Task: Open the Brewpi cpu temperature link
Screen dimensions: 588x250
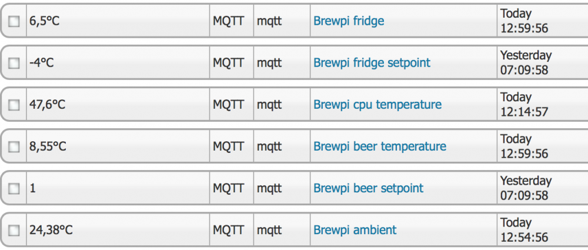Action: pos(377,105)
